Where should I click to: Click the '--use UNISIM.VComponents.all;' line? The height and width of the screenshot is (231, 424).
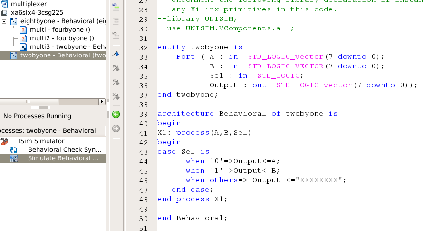[225, 28]
